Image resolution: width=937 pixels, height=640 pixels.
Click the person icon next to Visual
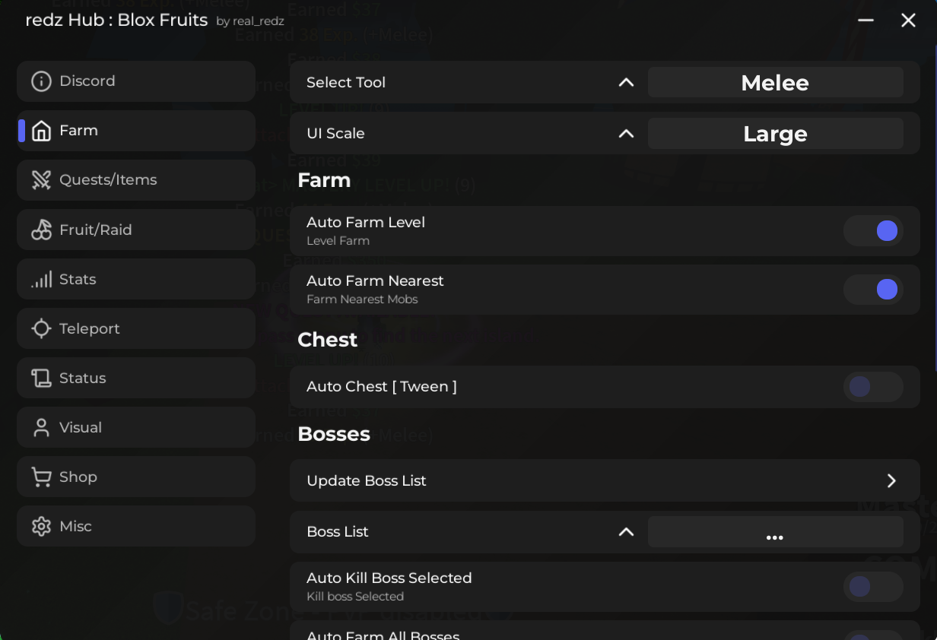41,427
